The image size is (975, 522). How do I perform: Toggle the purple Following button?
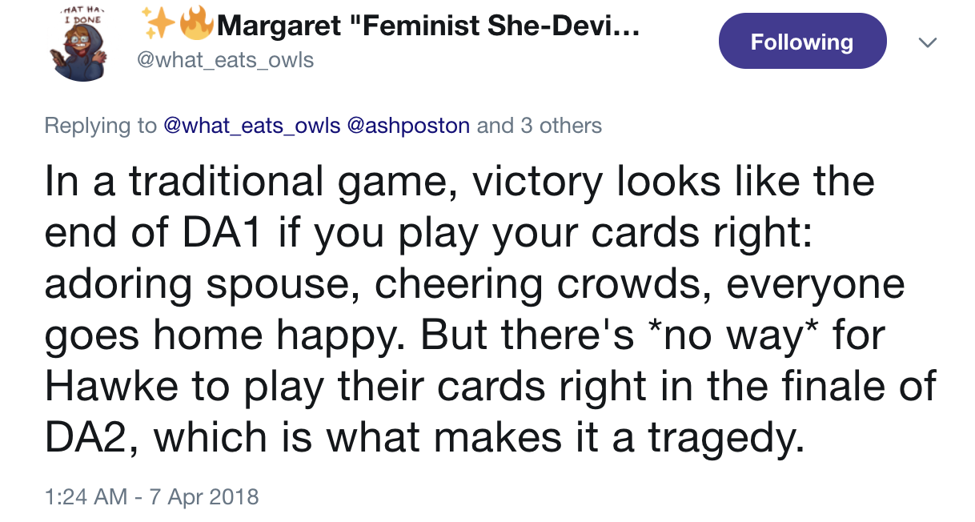point(802,42)
